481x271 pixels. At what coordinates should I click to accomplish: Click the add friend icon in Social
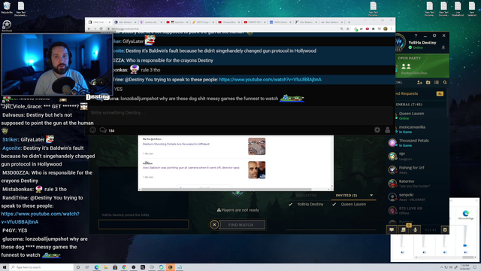419,82
